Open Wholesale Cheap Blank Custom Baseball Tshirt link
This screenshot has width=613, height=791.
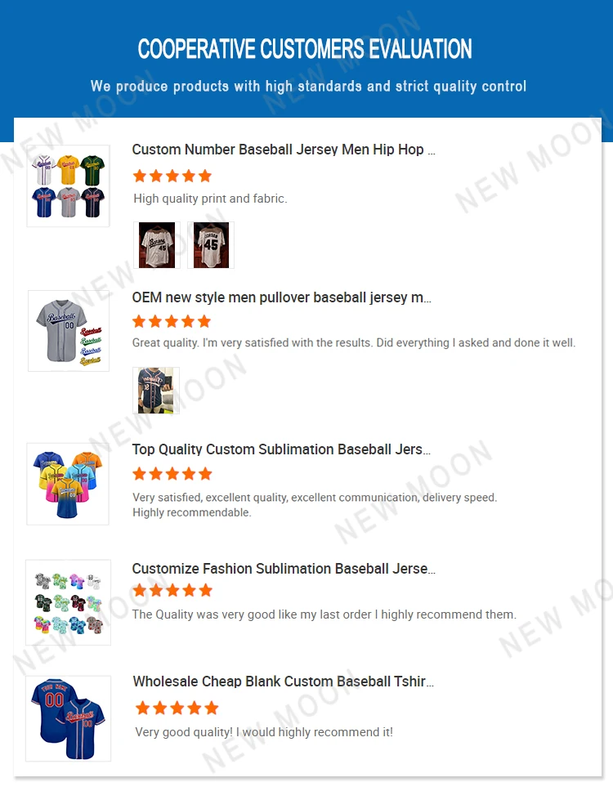(283, 682)
